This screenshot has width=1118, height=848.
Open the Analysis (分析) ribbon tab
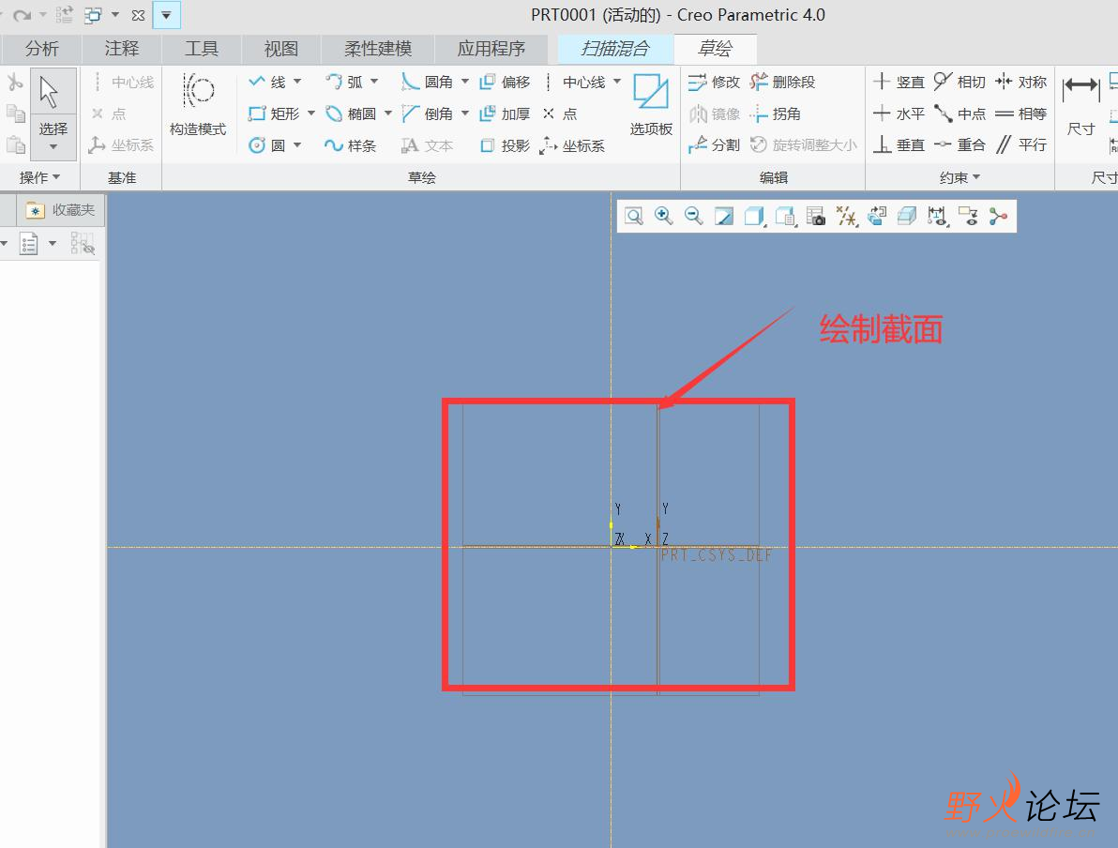click(41, 49)
